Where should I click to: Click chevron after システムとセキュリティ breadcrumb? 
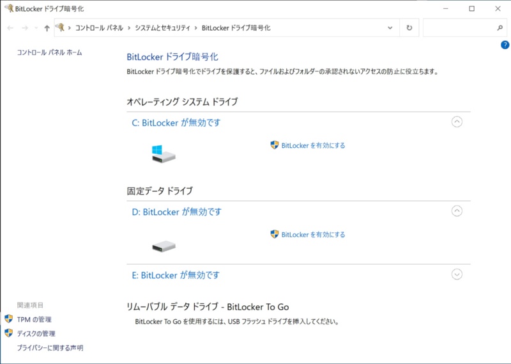(x=196, y=28)
